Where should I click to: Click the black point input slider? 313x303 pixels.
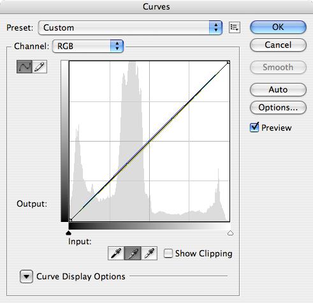pyautogui.click(x=68, y=233)
